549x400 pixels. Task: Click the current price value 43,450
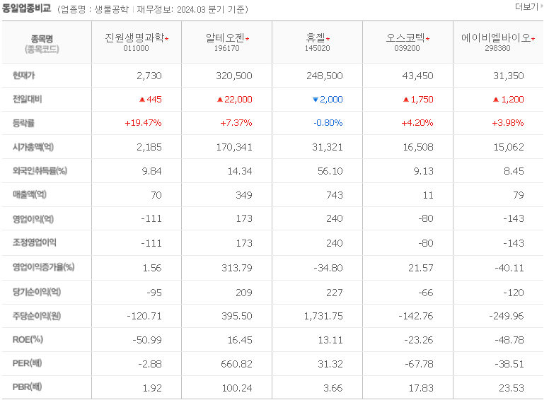click(x=417, y=76)
